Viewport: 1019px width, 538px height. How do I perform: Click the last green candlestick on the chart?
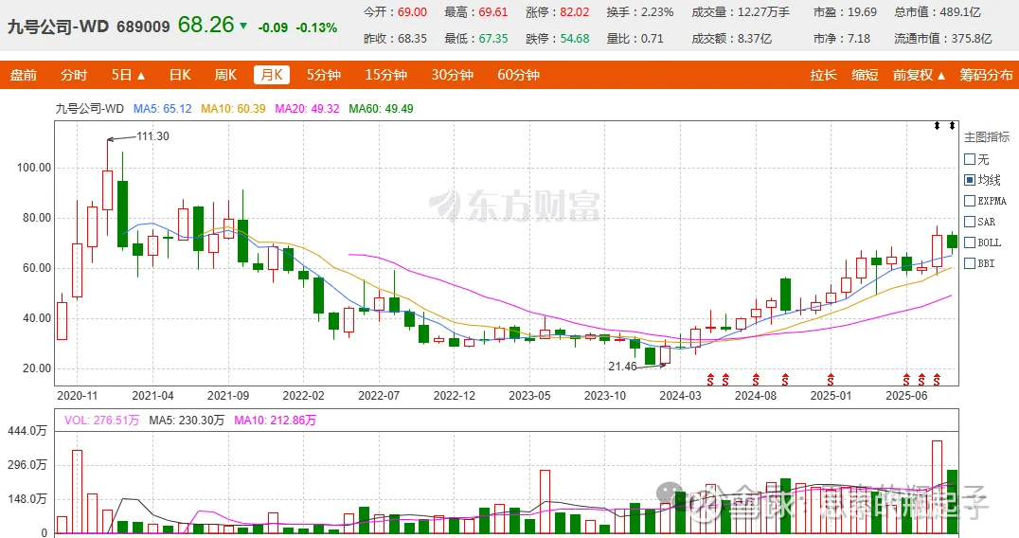pyautogui.click(x=952, y=242)
